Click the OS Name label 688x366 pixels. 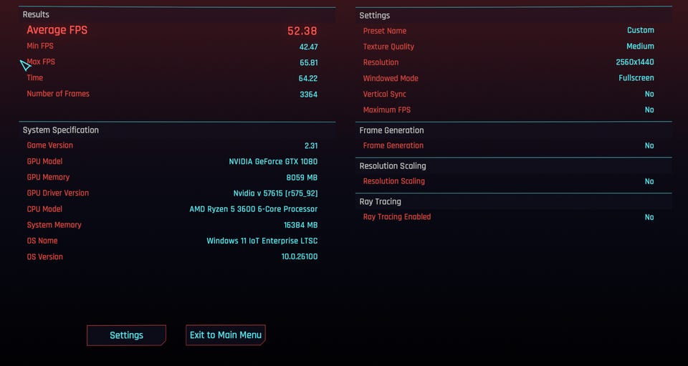[42, 241]
